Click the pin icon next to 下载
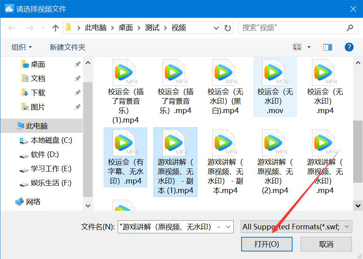Viewport: 363px width, 259px height. click(78, 93)
